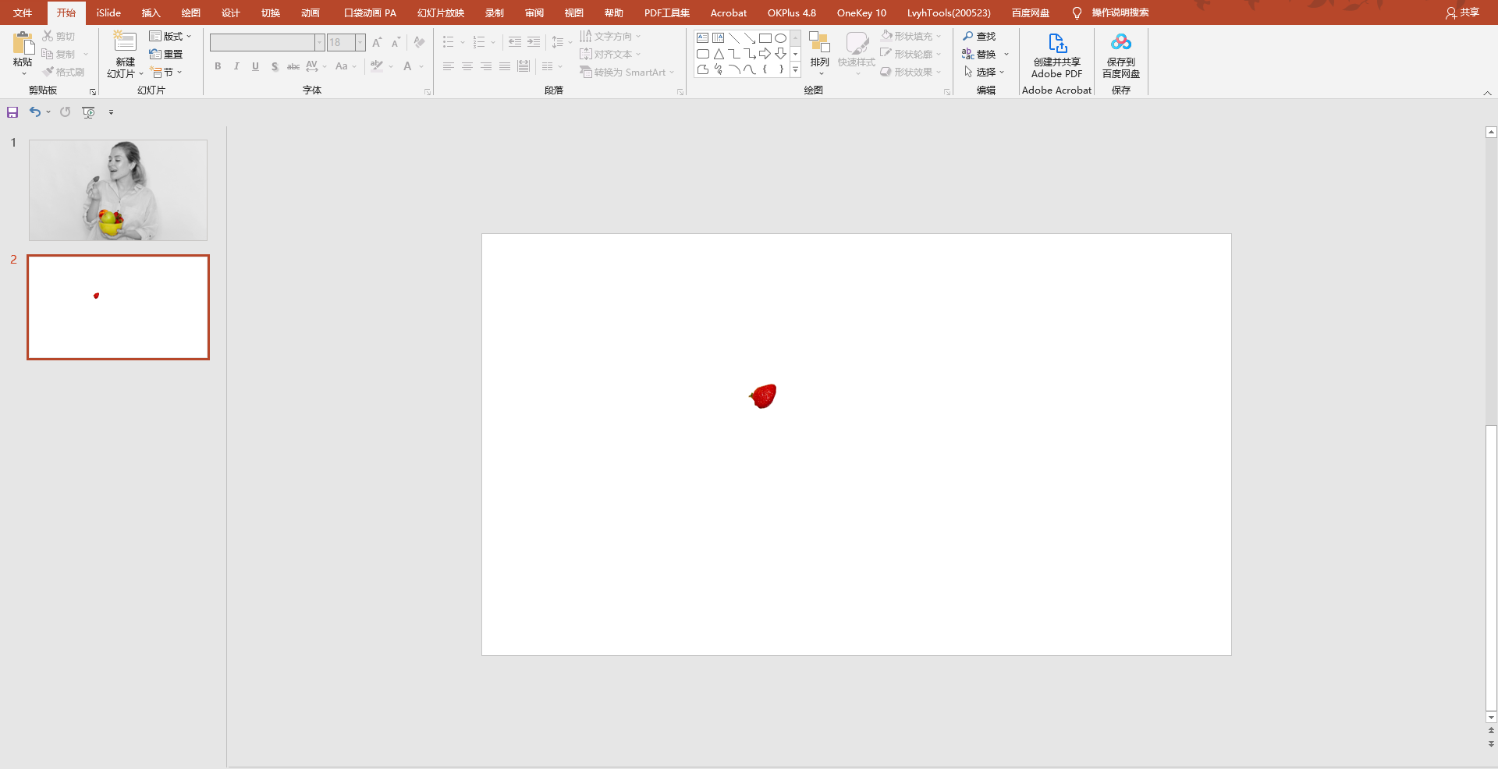Viewport: 1498px width, 769px height.
Task: Open the Acrobat tab
Action: click(x=728, y=12)
